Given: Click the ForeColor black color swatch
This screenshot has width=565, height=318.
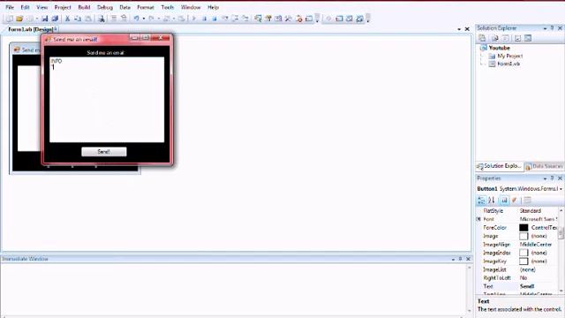Looking at the screenshot, I should click(x=524, y=228).
